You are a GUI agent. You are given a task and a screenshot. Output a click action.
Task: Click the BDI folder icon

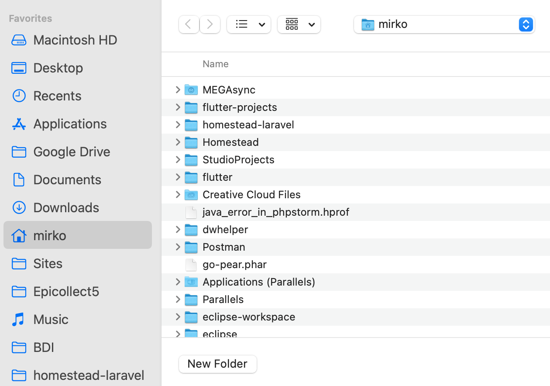click(19, 348)
